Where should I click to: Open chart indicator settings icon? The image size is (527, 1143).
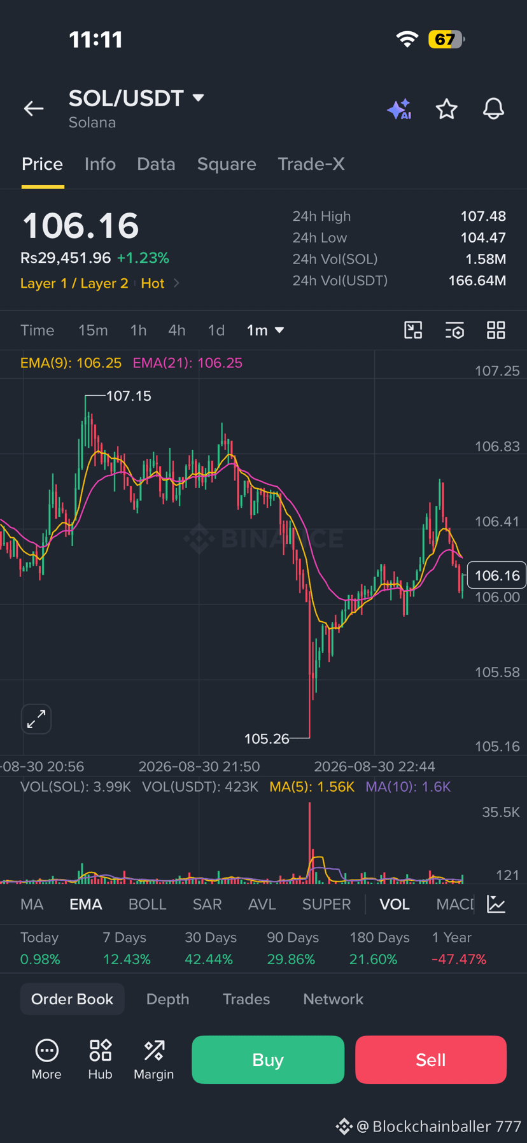[454, 330]
